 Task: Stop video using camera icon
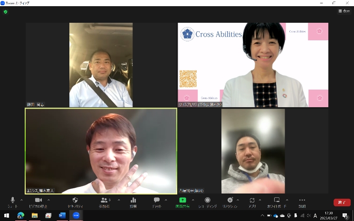pos(38,201)
